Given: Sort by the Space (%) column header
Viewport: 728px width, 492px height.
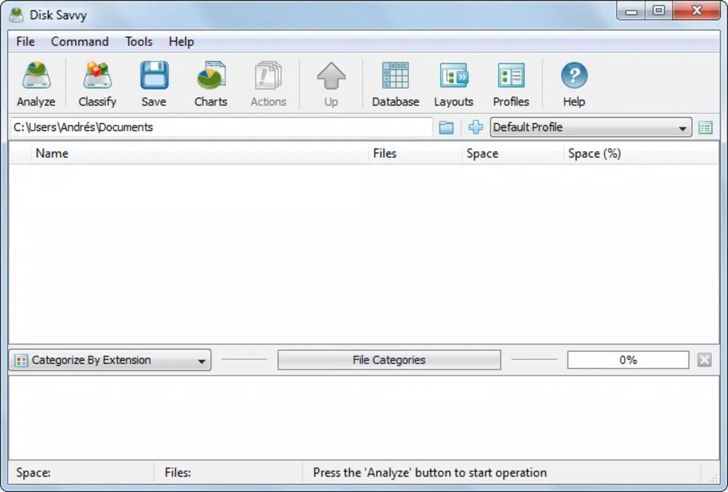Looking at the screenshot, I should [x=641, y=153].
